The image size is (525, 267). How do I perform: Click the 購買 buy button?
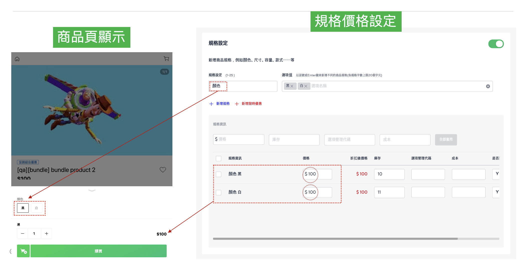coord(98,251)
